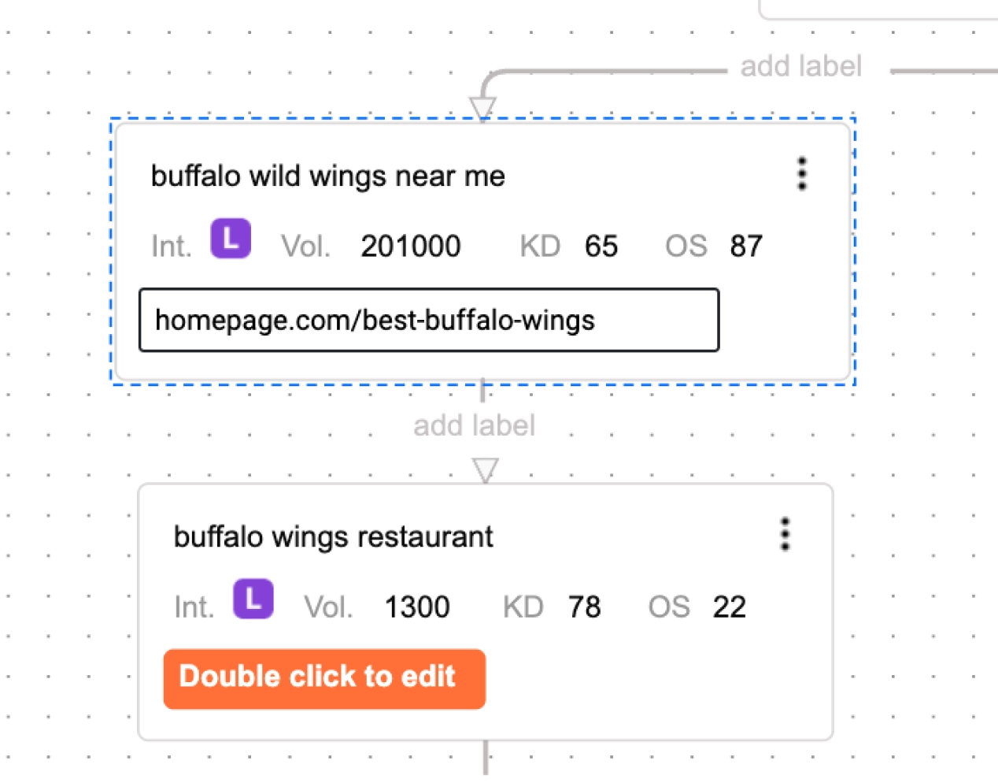Click the connector line below the restaurant card

(486, 759)
